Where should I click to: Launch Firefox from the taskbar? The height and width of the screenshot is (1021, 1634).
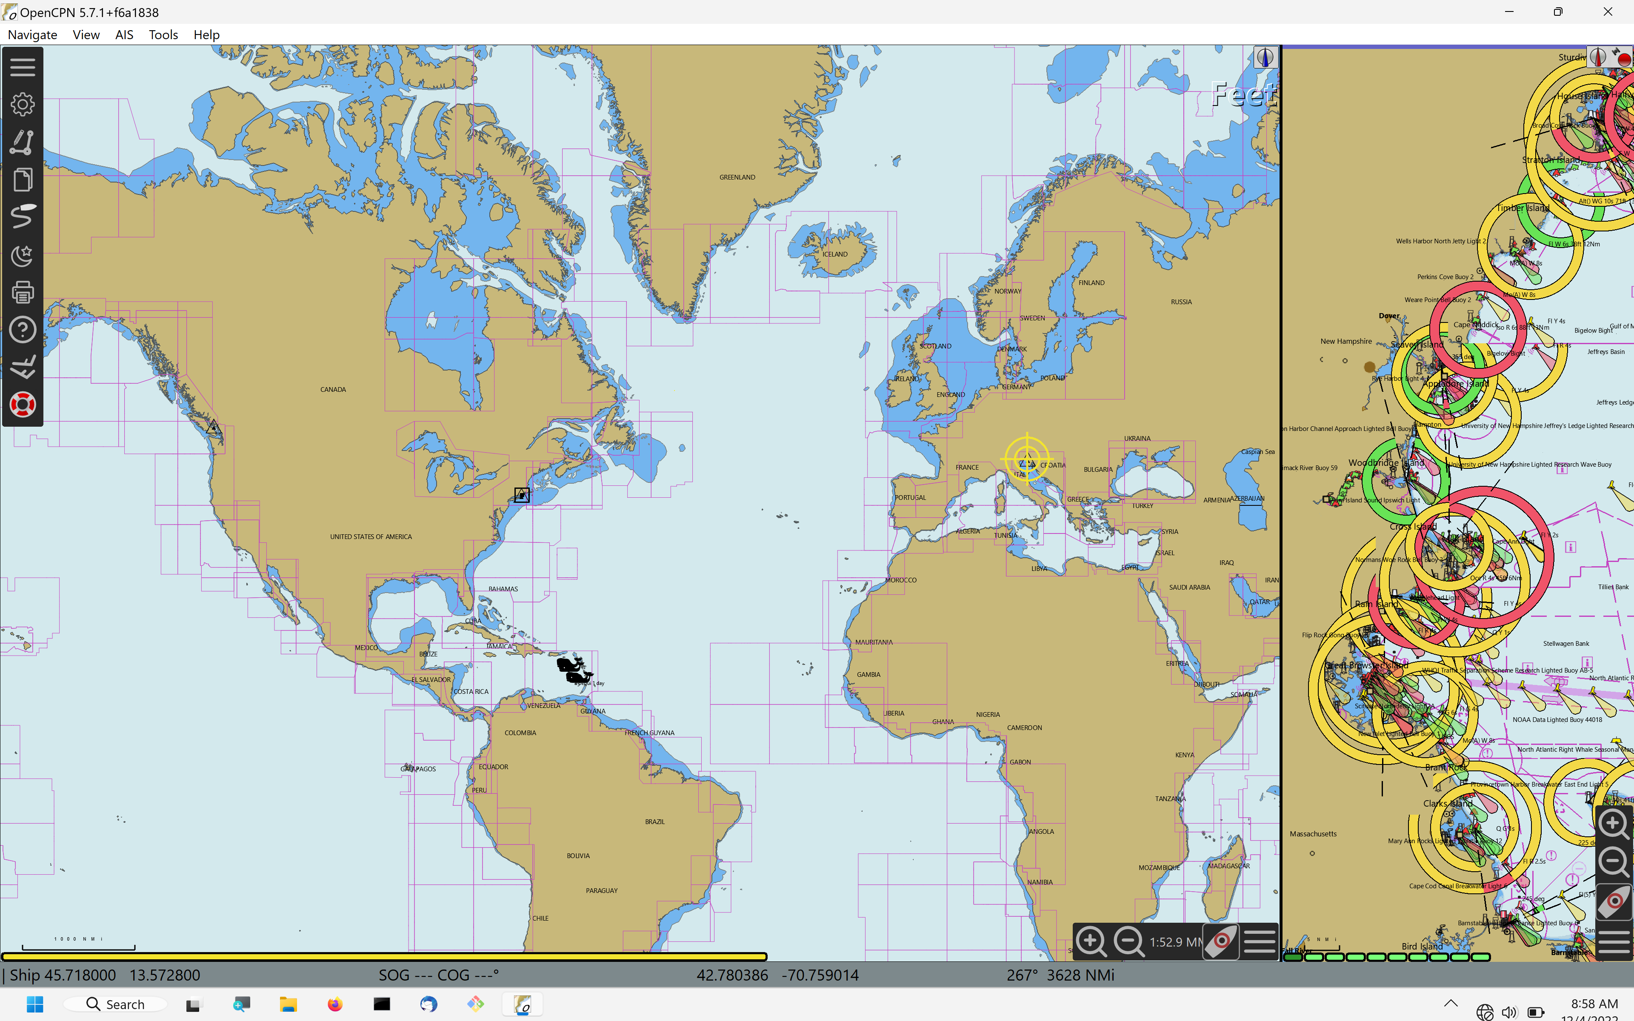(x=335, y=1004)
